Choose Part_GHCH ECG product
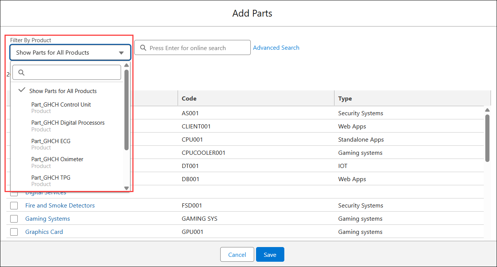Viewport: 497px width, 267px height. [51, 144]
